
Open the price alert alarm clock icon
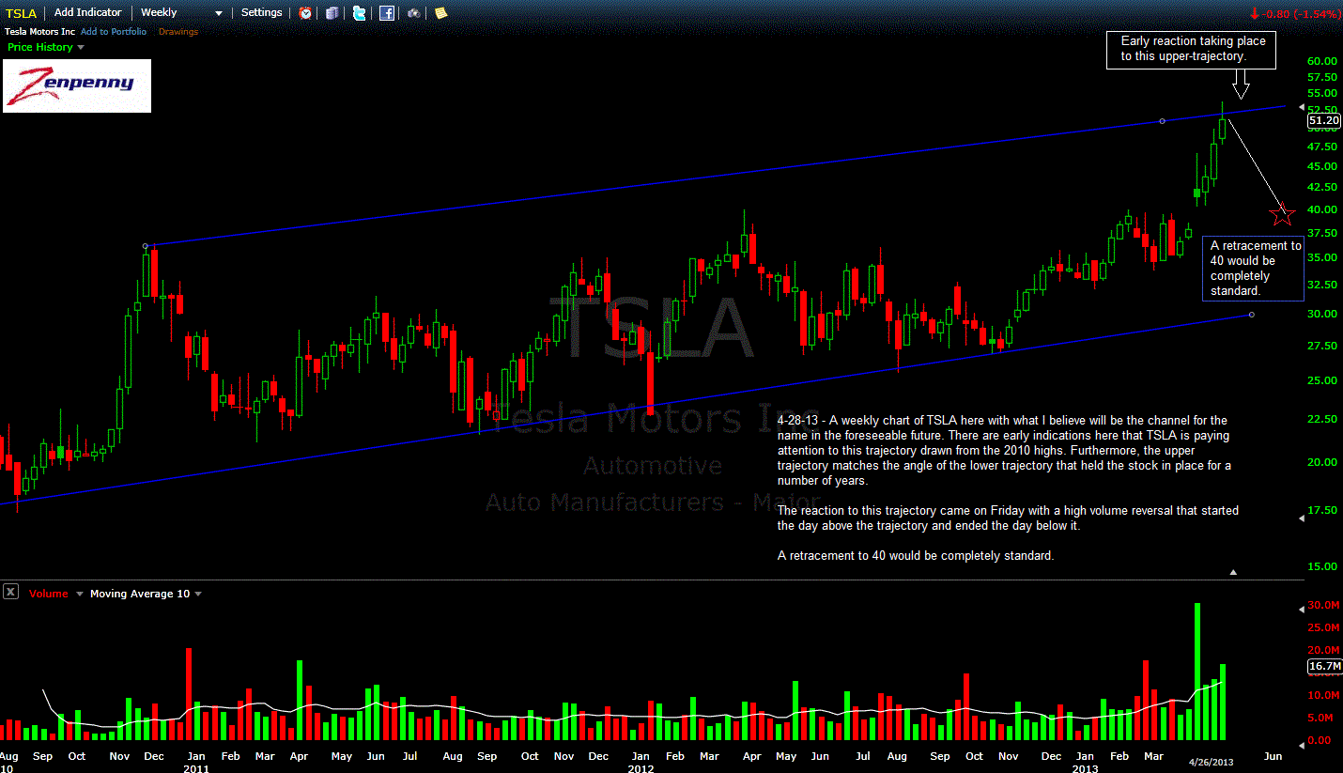[305, 13]
